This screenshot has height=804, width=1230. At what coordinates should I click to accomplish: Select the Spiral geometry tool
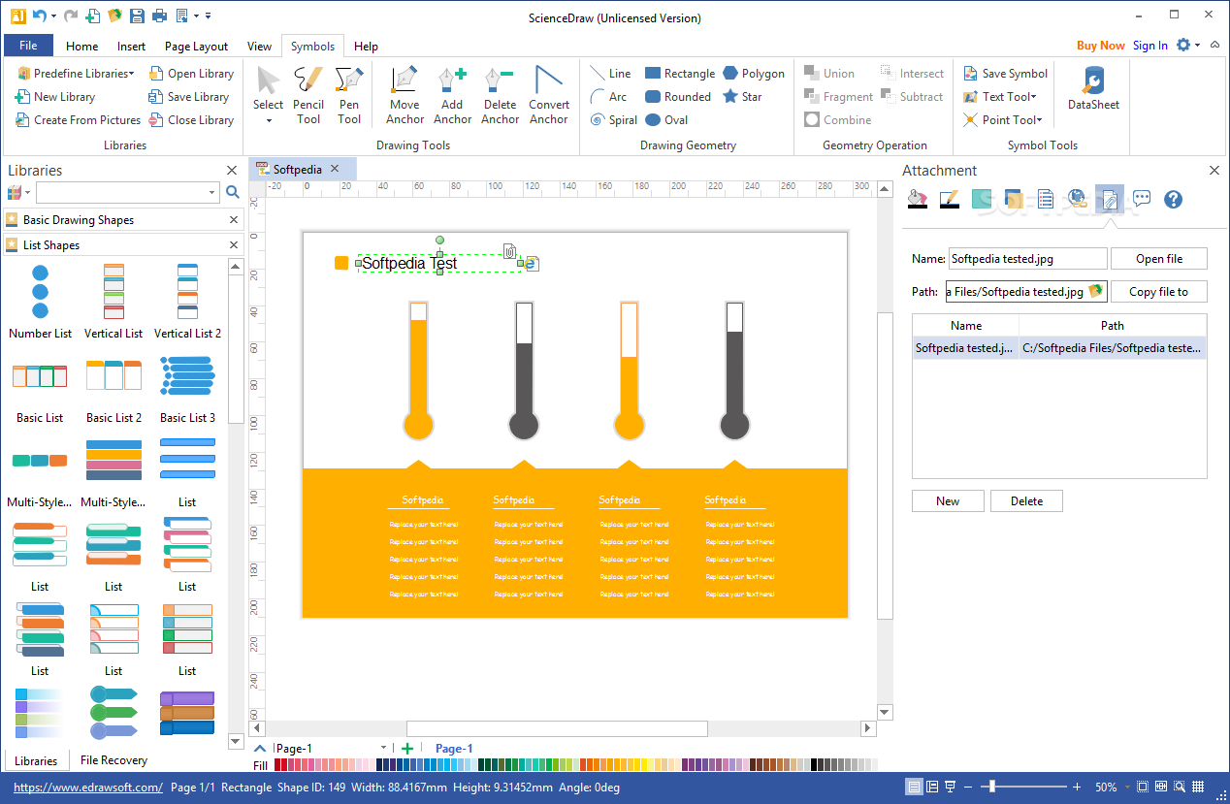(x=614, y=120)
